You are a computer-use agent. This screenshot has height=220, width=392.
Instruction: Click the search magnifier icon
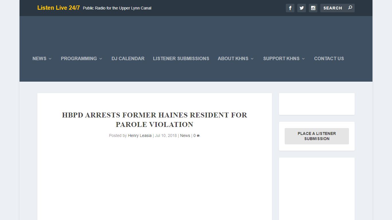click(x=350, y=8)
